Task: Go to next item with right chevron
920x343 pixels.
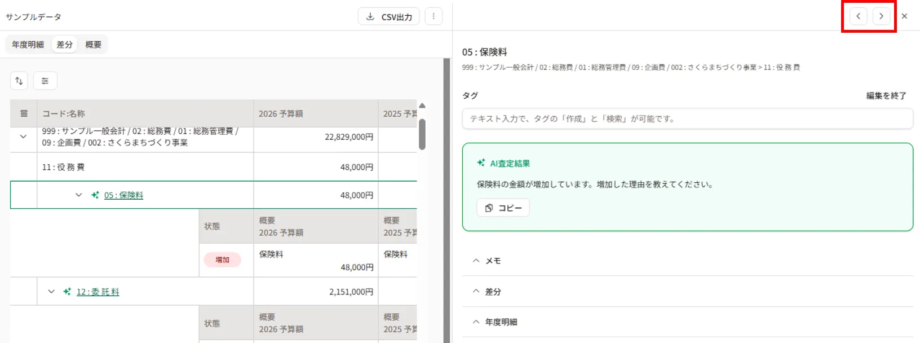Action: click(881, 16)
